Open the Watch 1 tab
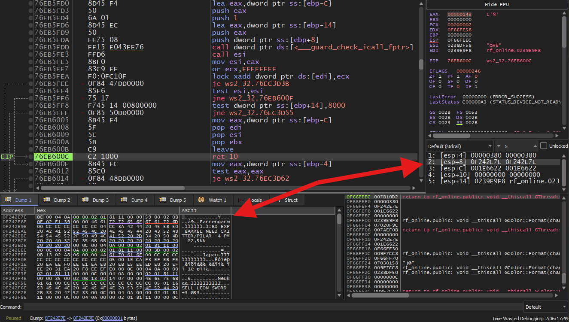This screenshot has height=322, width=569. point(213,200)
